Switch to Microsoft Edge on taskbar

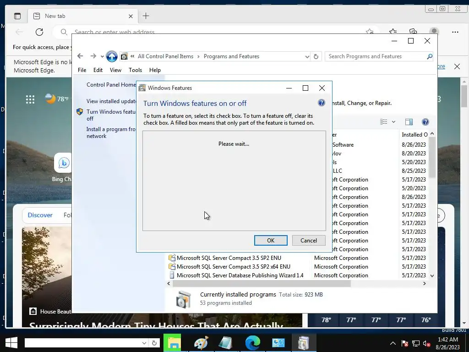(253, 343)
